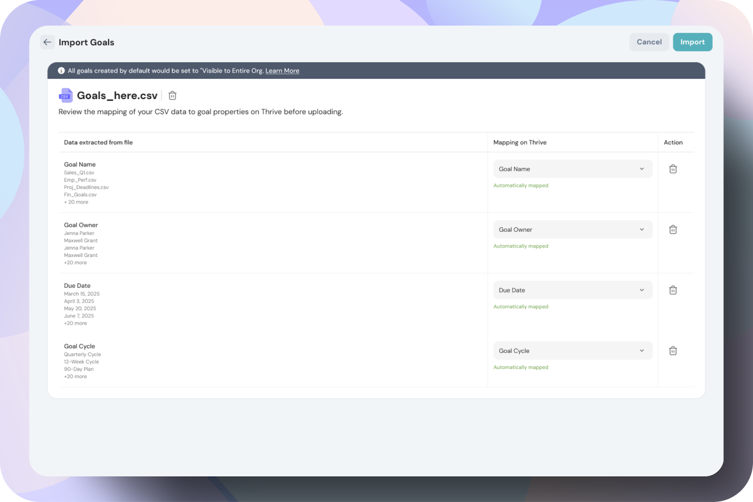Click the Data extracted from file header
The height and width of the screenshot is (502, 753).
point(98,143)
